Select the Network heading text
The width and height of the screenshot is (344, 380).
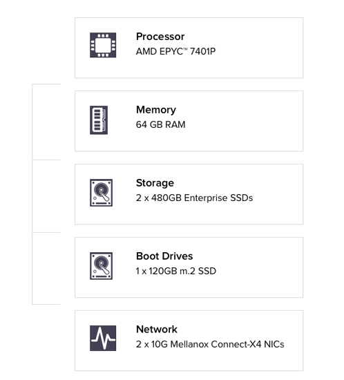click(157, 330)
